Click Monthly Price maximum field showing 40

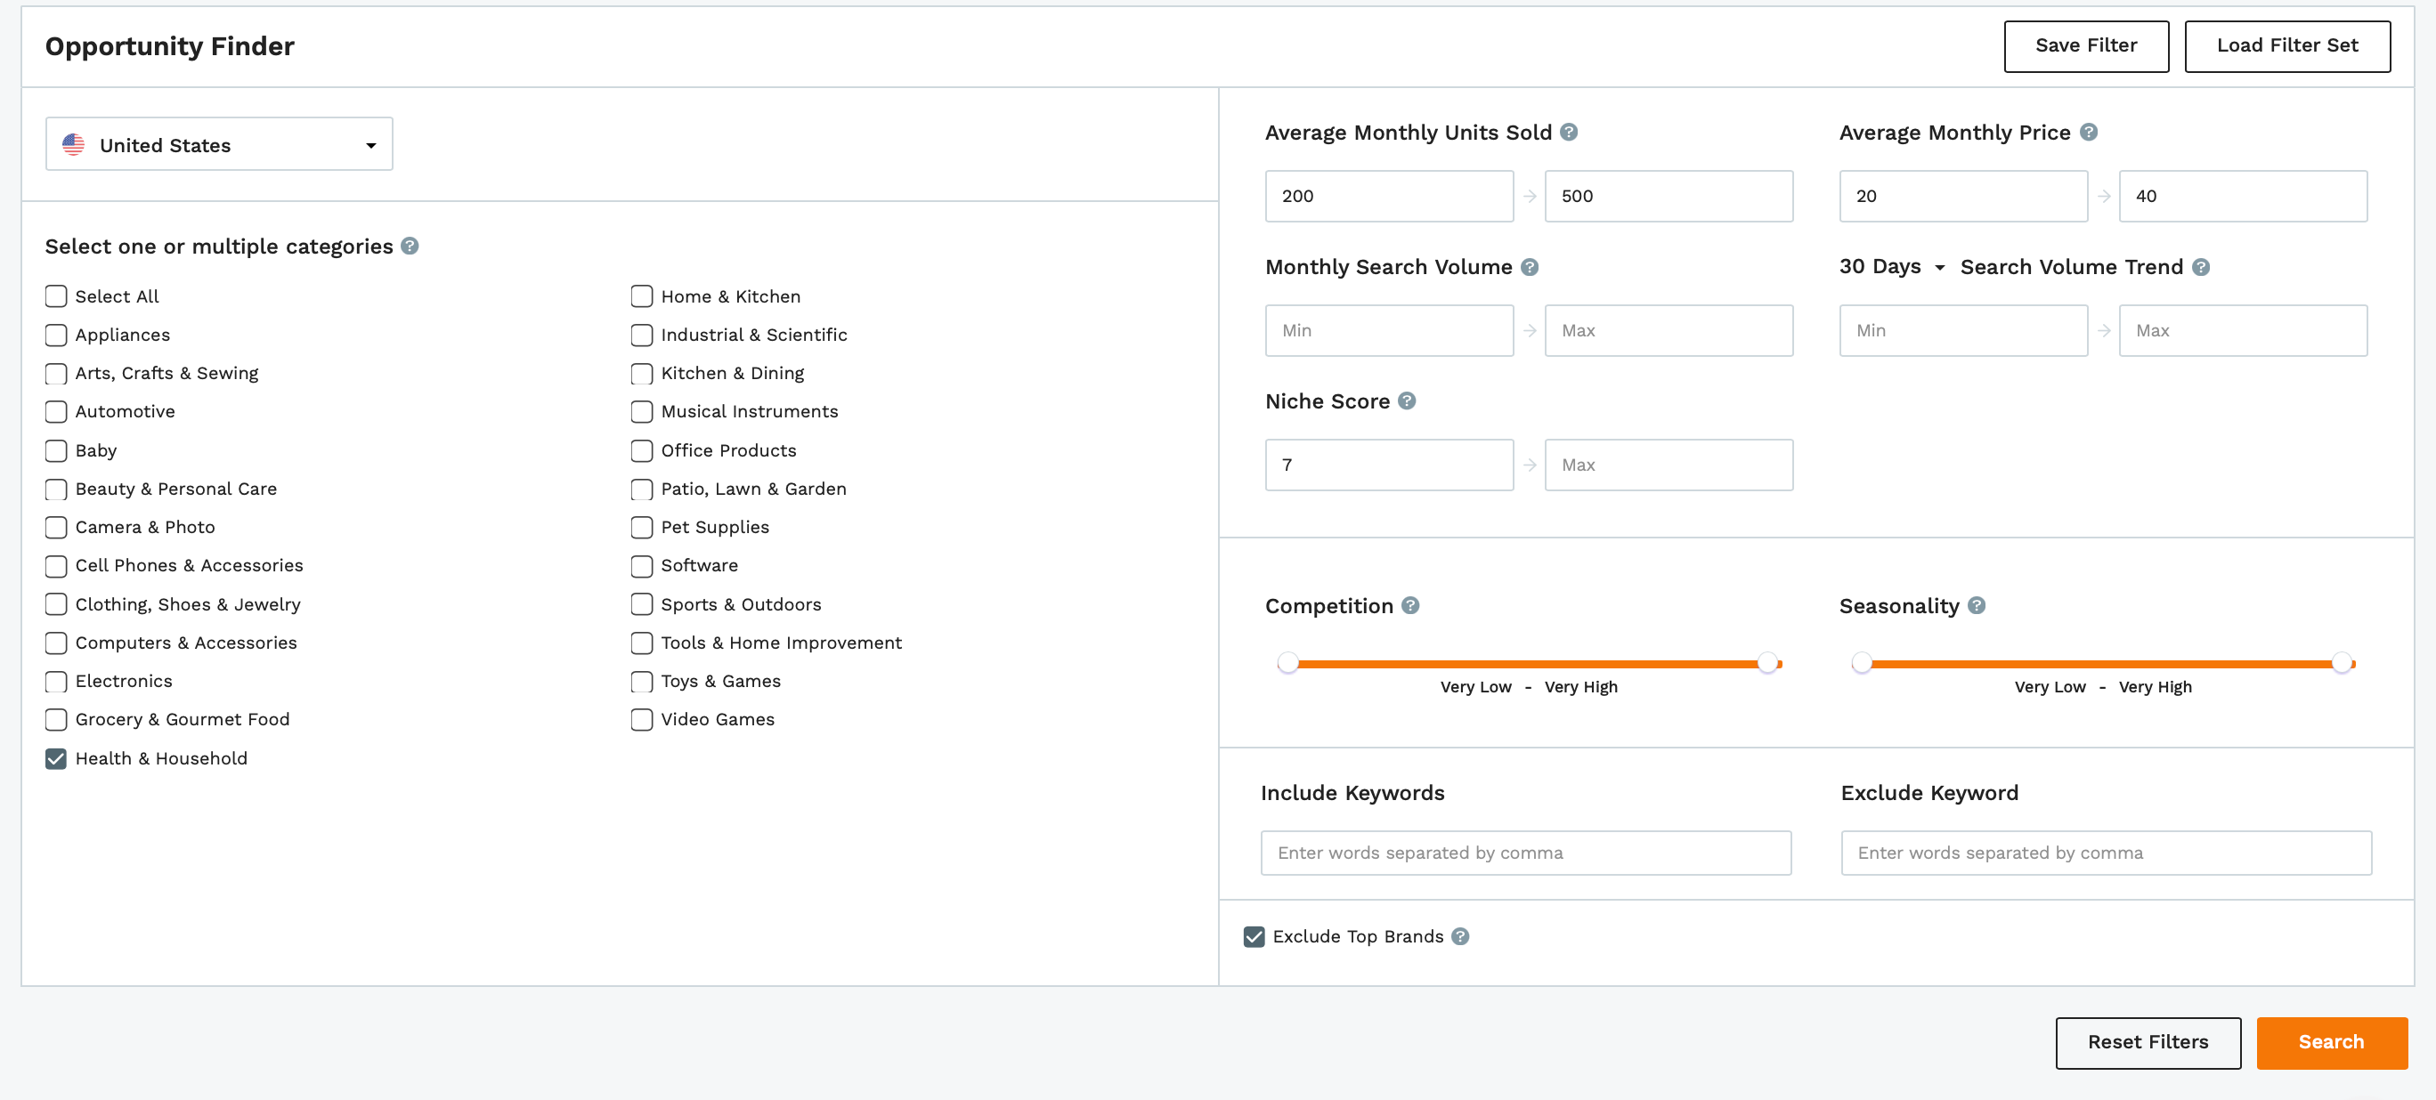(2243, 197)
